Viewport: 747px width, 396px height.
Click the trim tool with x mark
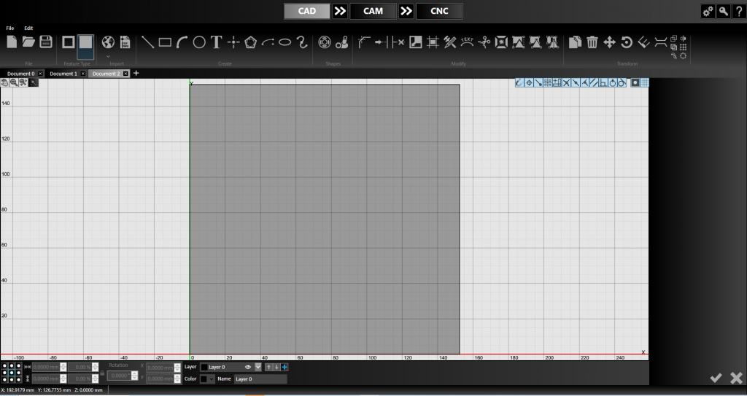[398, 42]
